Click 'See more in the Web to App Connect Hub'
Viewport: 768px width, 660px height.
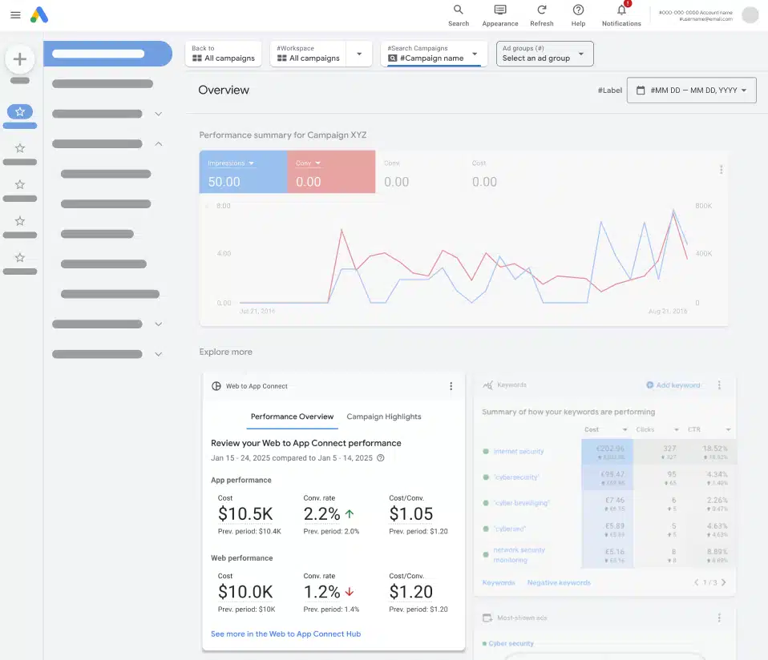pyautogui.click(x=285, y=633)
